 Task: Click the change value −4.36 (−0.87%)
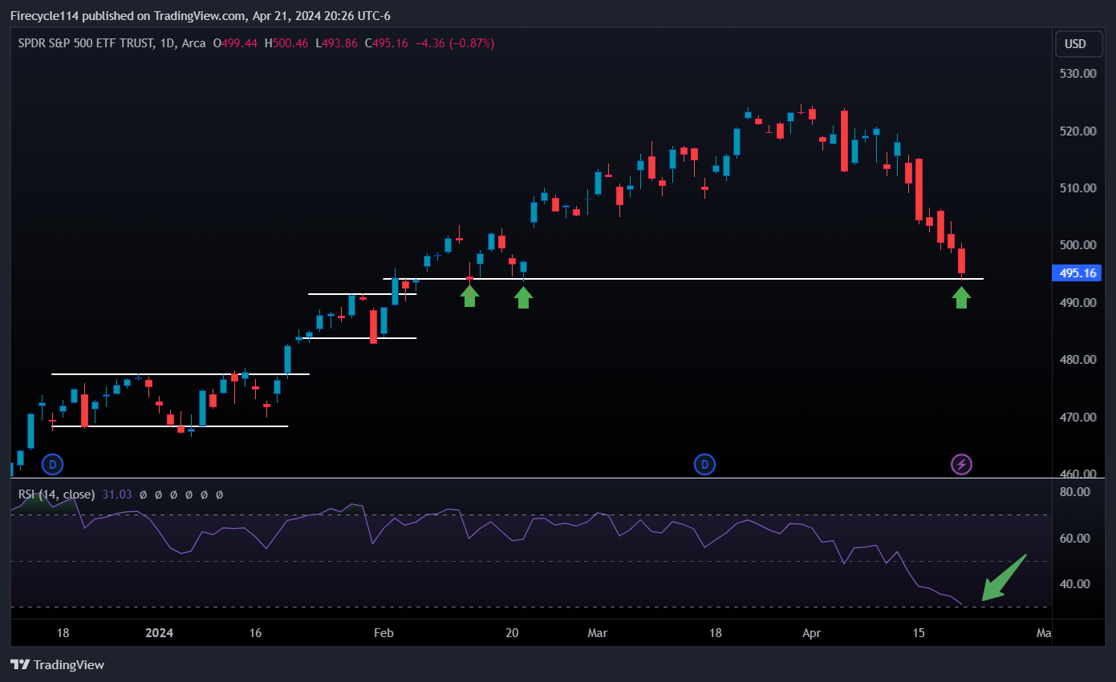454,43
